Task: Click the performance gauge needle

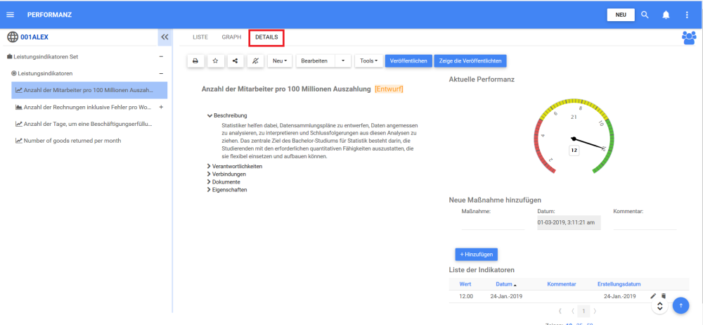Action: coord(589,144)
